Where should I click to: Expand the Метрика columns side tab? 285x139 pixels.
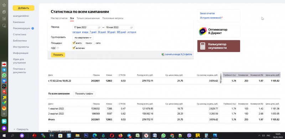(x=221, y=78)
